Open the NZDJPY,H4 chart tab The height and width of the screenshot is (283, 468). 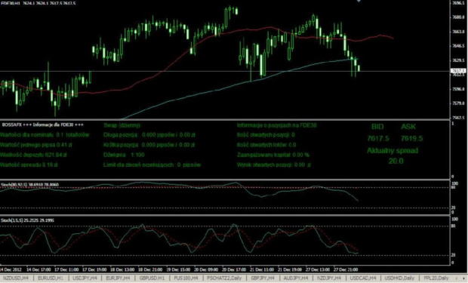329,278
